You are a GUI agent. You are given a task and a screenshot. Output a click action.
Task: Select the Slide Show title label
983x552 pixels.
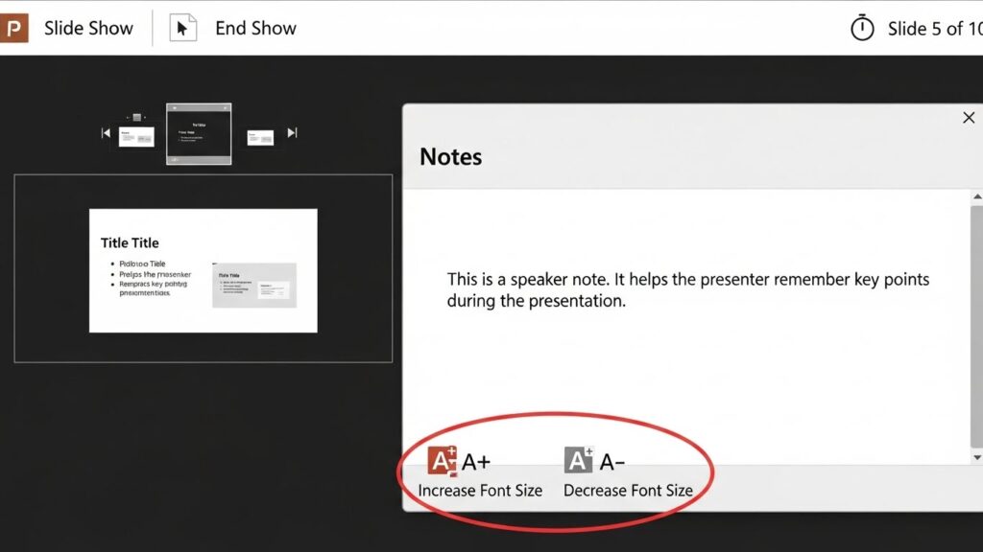click(88, 29)
